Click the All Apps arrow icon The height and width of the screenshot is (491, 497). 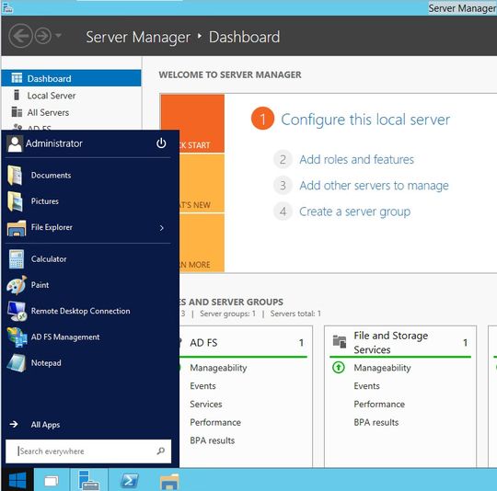[x=14, y=424]
